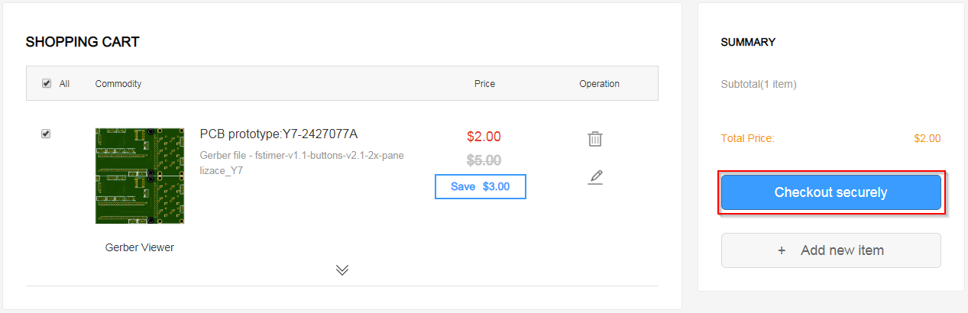Click the Save $3.00 badge
The image size is (968, 313).
point(480,186)
